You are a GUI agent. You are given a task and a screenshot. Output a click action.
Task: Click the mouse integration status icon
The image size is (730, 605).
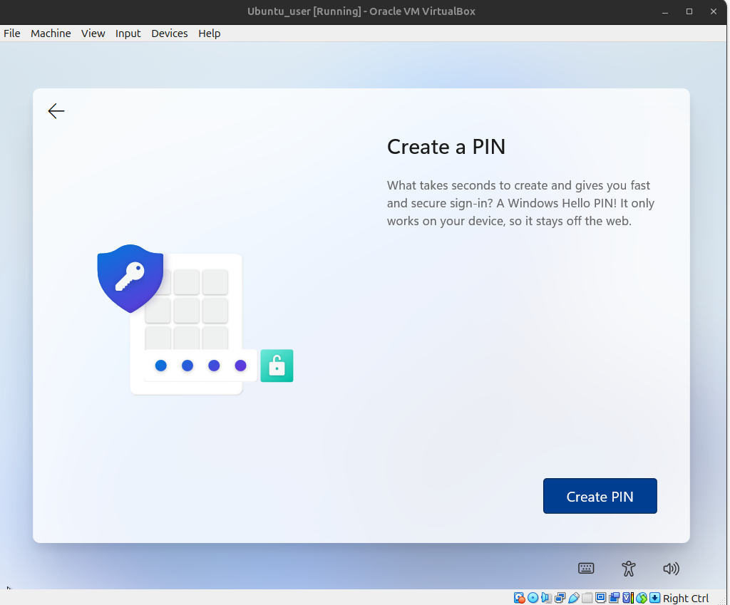tap(642, 598)
